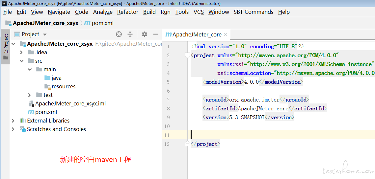The image size is (375, 179).
Task: Select the src folder in tree
Action: [x=39, y=61]
